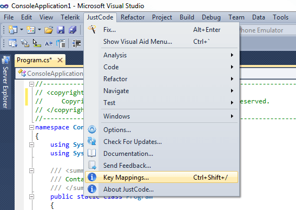Open the Build menu

click(187, 17)
